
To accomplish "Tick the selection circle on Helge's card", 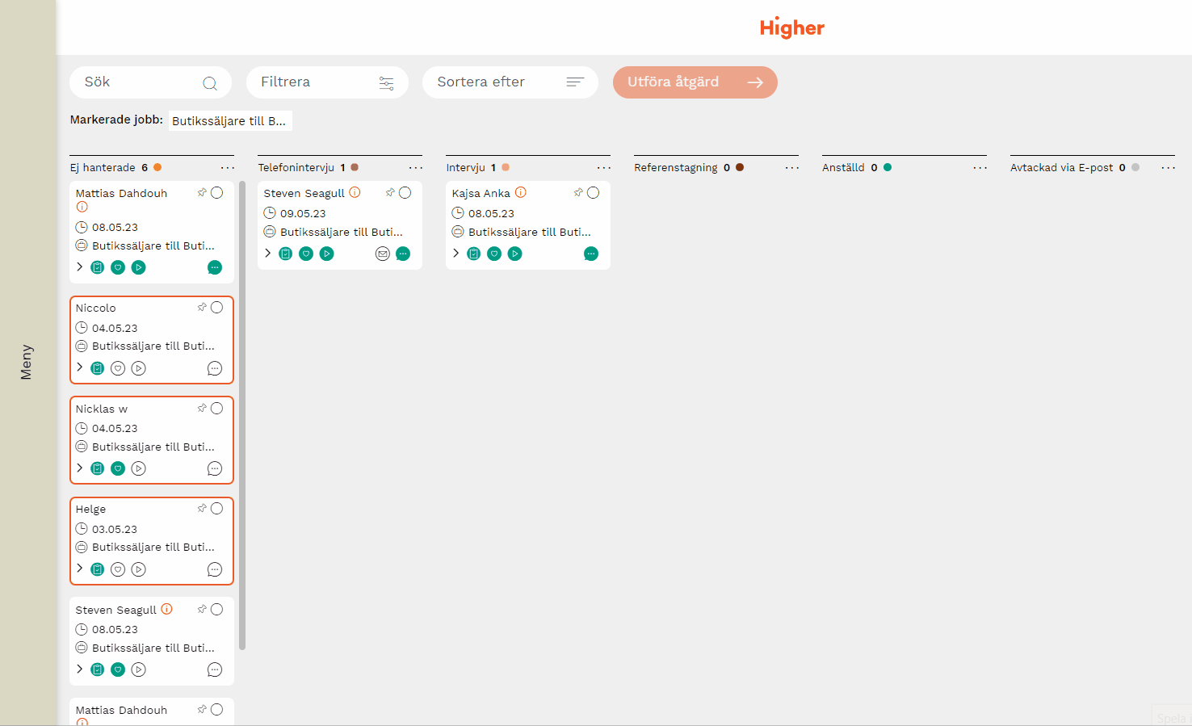I will click(x=217, y=509).
